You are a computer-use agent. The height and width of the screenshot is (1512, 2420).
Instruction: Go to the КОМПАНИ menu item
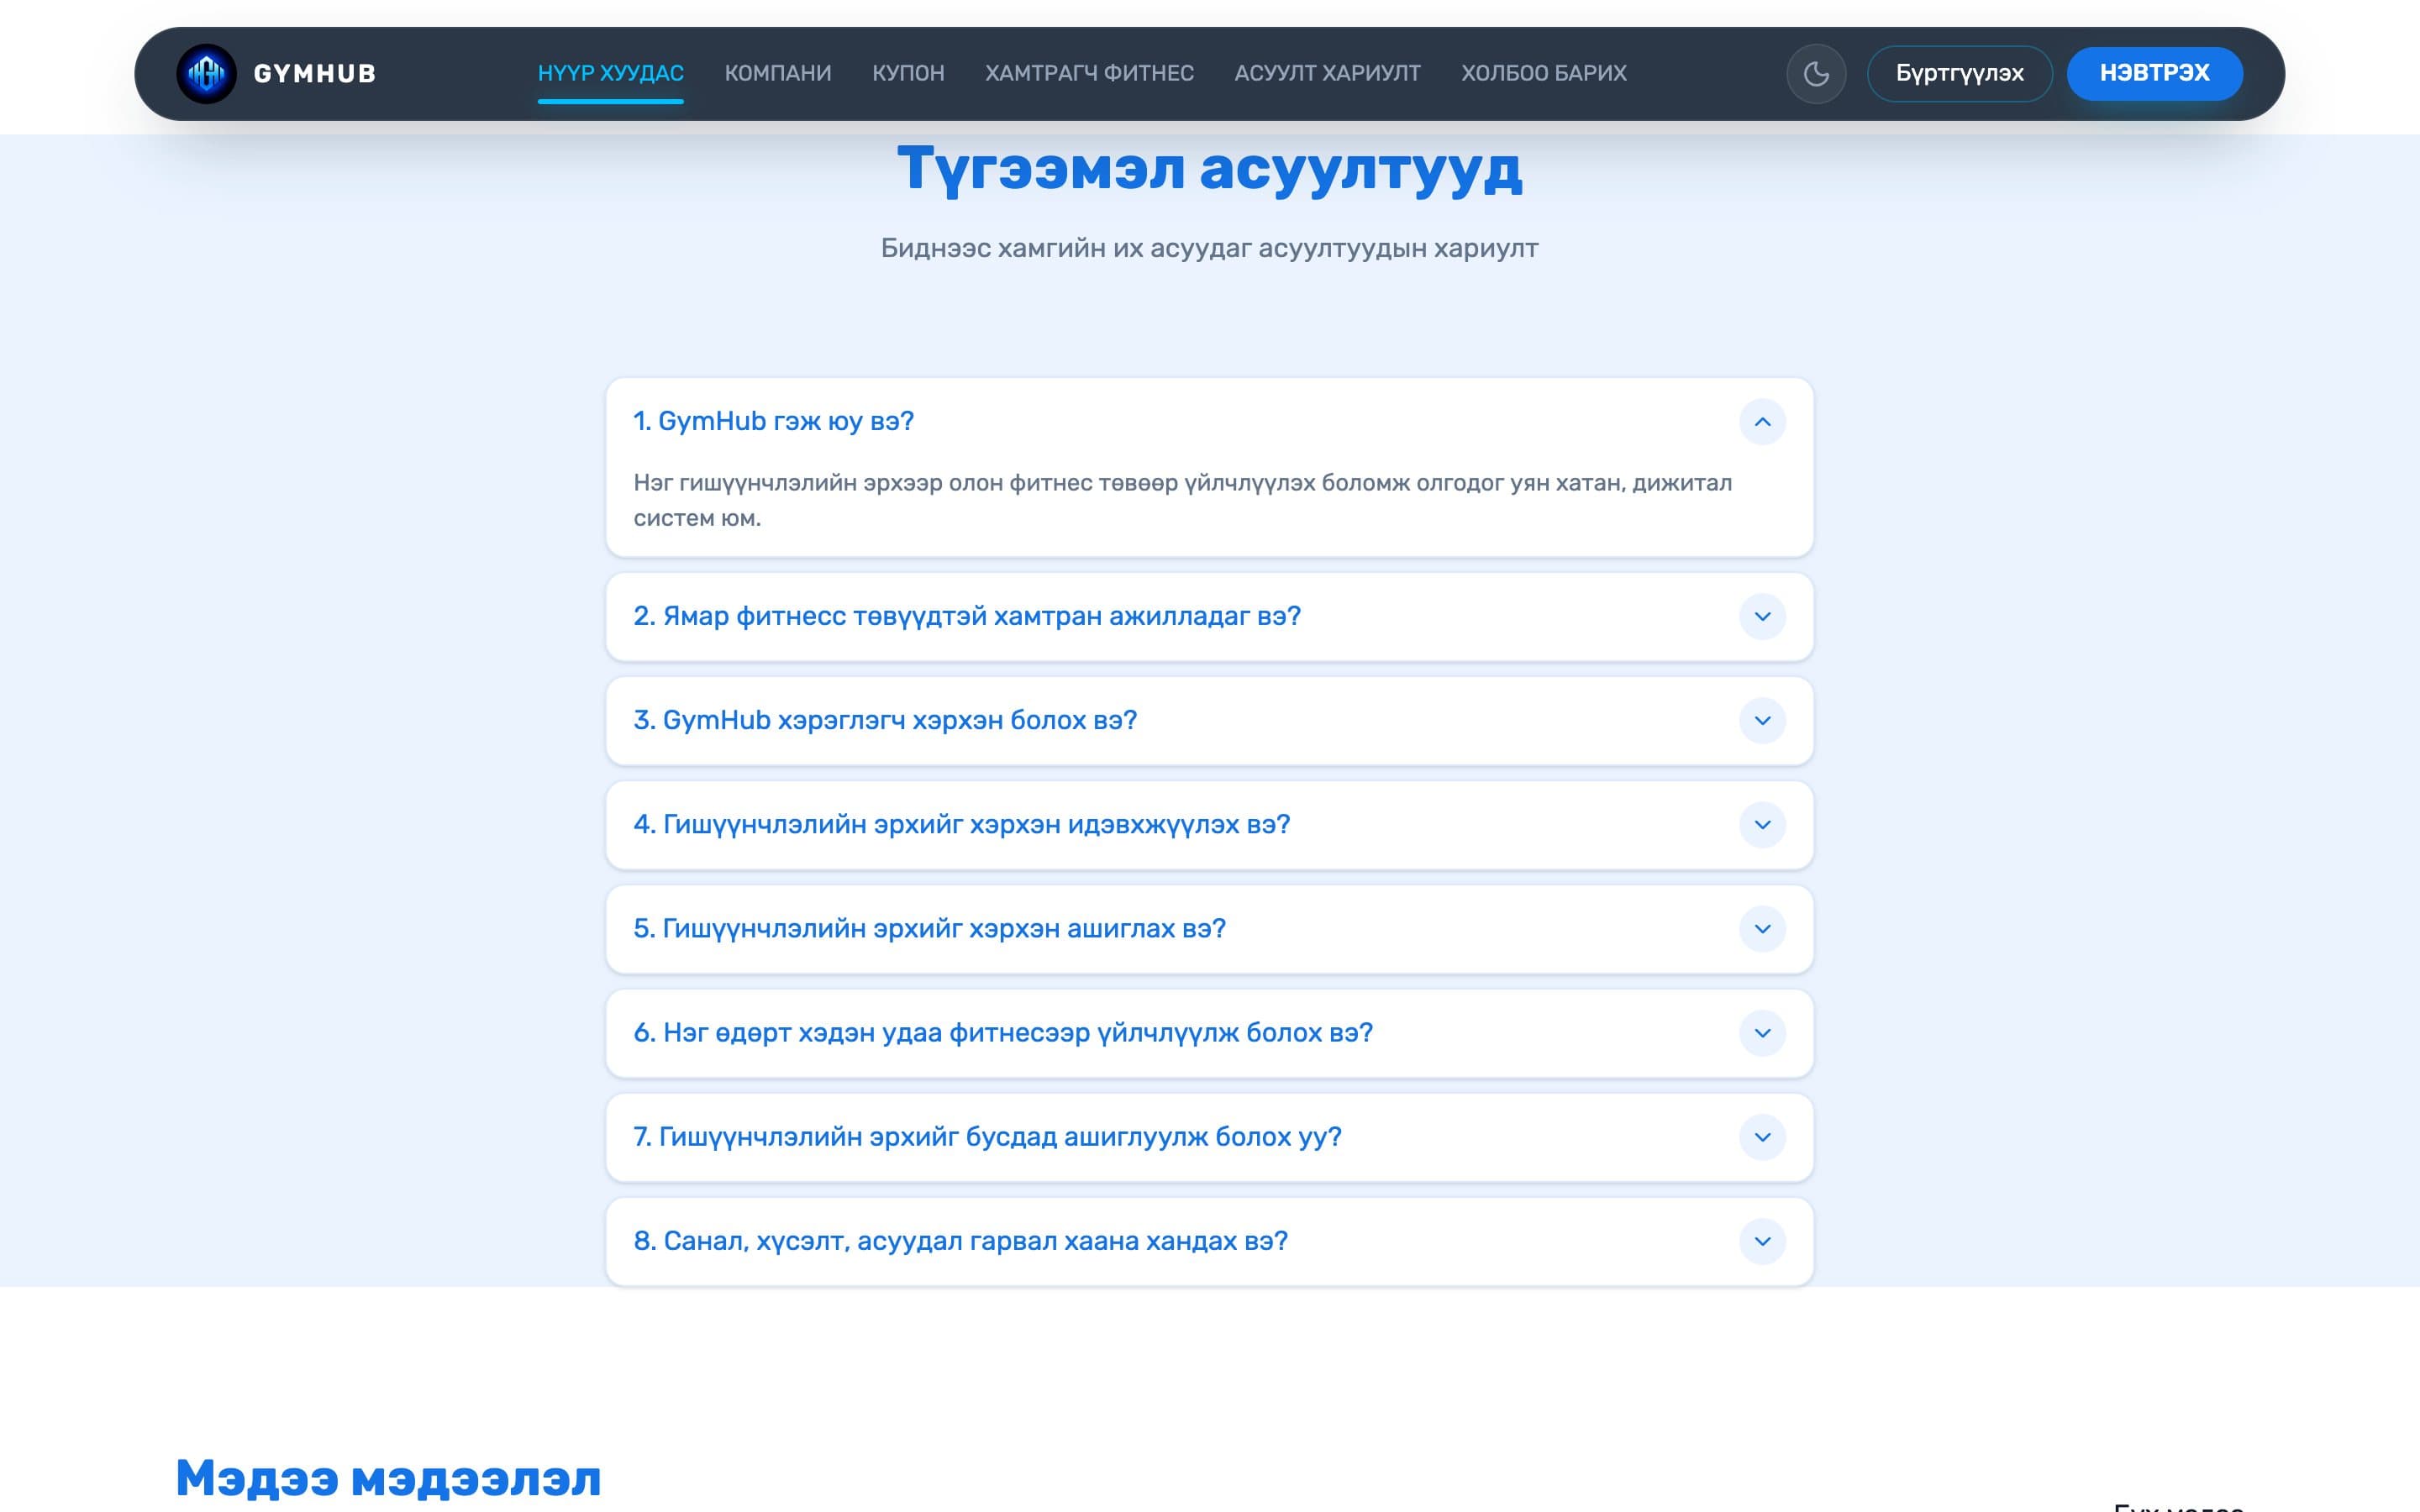coord(778,73)
